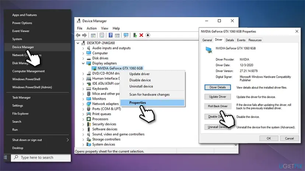Click the Print queues printer icon
Image resolution: width=305 pixels, height=171 pixels.
coord(89,114)
